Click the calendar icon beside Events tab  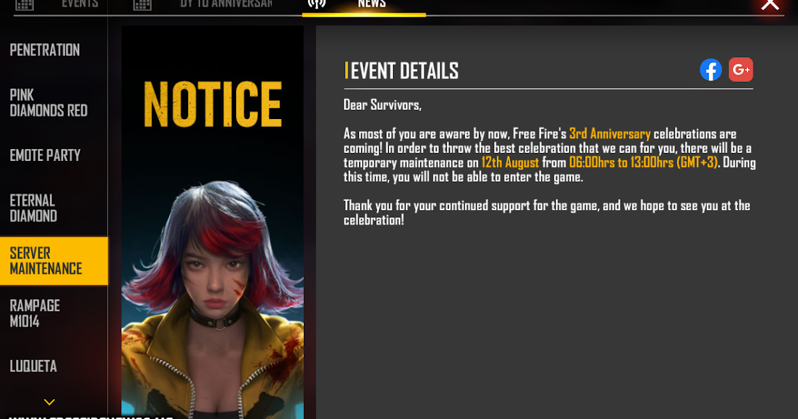coord(25,4)
